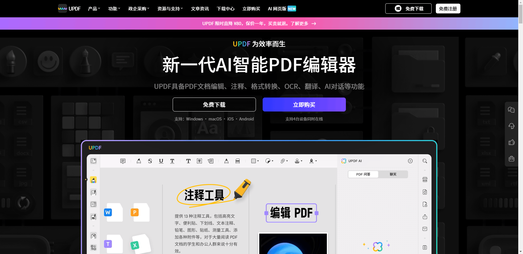Expand the 政企采购 dropdown menu
523x254 pixels.
click(139, 9)
